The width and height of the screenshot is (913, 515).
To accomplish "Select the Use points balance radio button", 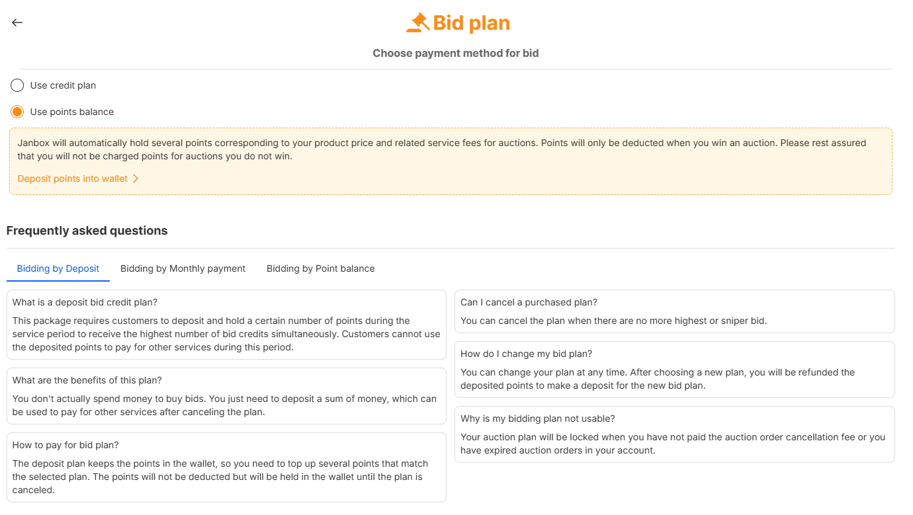I will pyautogui.click(x=17, y=112).
